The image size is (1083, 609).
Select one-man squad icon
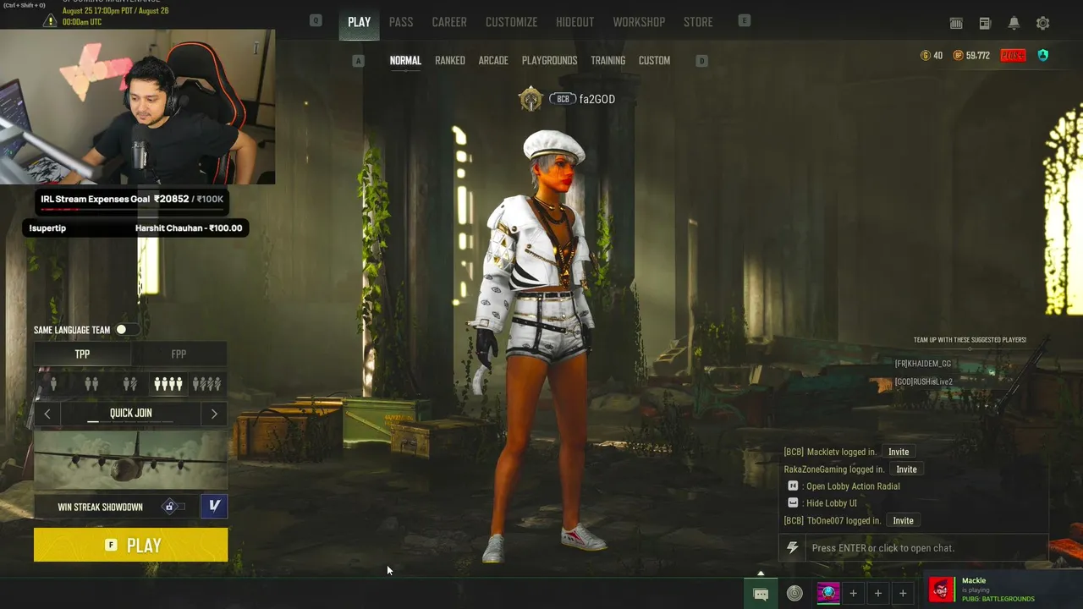point(206,384)
